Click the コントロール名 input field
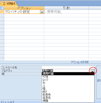101x103 pixels. [68, 67]
